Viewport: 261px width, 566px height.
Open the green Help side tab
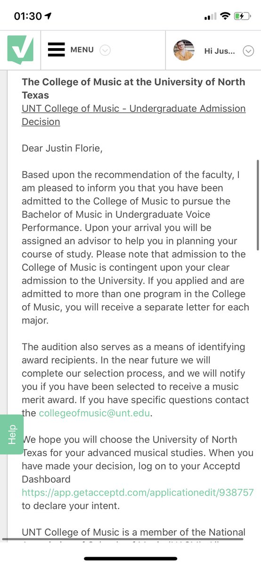(x=12, y=434)
